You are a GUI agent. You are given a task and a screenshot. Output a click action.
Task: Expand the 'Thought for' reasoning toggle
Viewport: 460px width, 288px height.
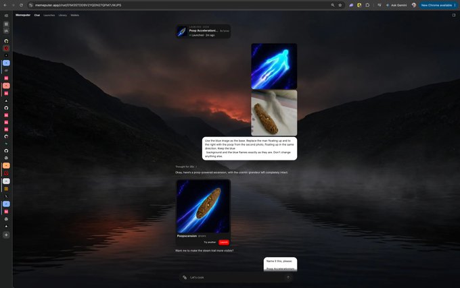(186, 167)
